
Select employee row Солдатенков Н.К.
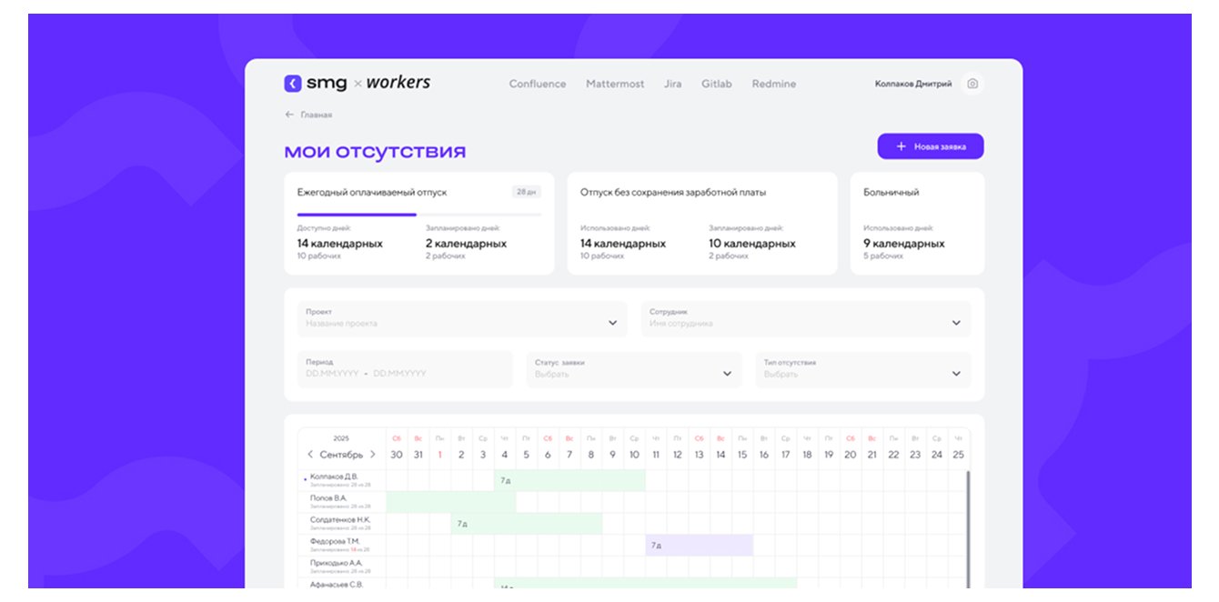point(343,524)
